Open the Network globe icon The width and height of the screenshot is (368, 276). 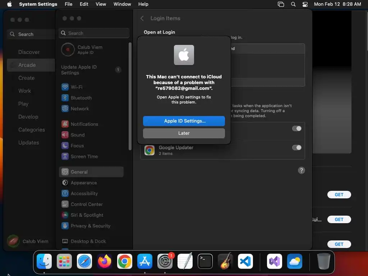coord(65,109)
